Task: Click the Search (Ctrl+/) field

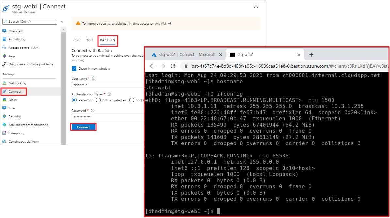Action: [30, 21]
